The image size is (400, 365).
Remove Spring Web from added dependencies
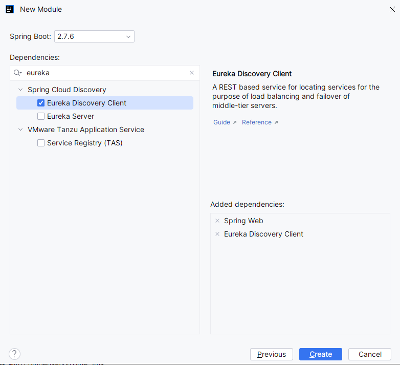click(x=217, y=221)
